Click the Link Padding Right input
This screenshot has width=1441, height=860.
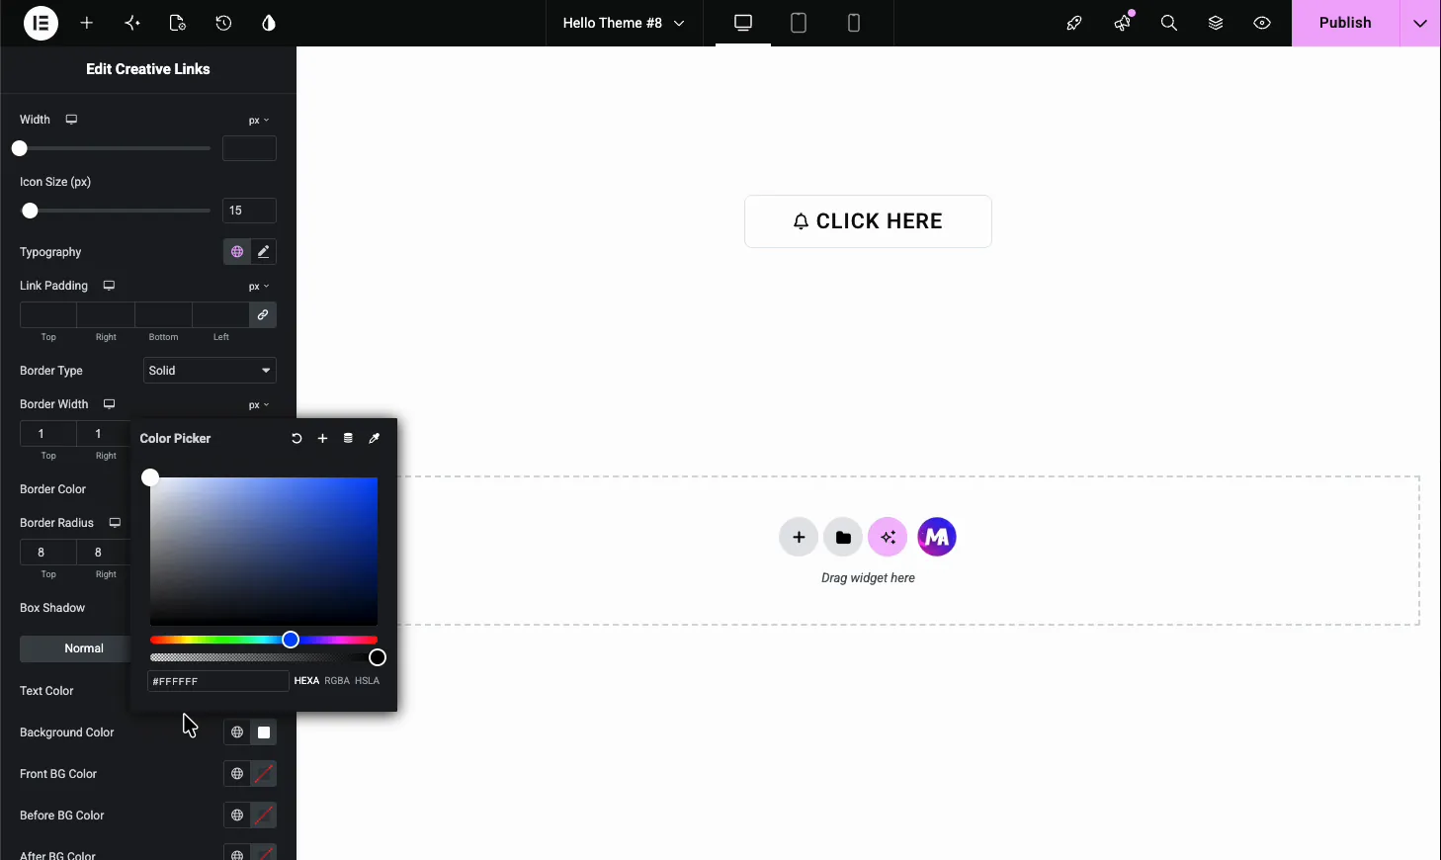tap(106, 315)
